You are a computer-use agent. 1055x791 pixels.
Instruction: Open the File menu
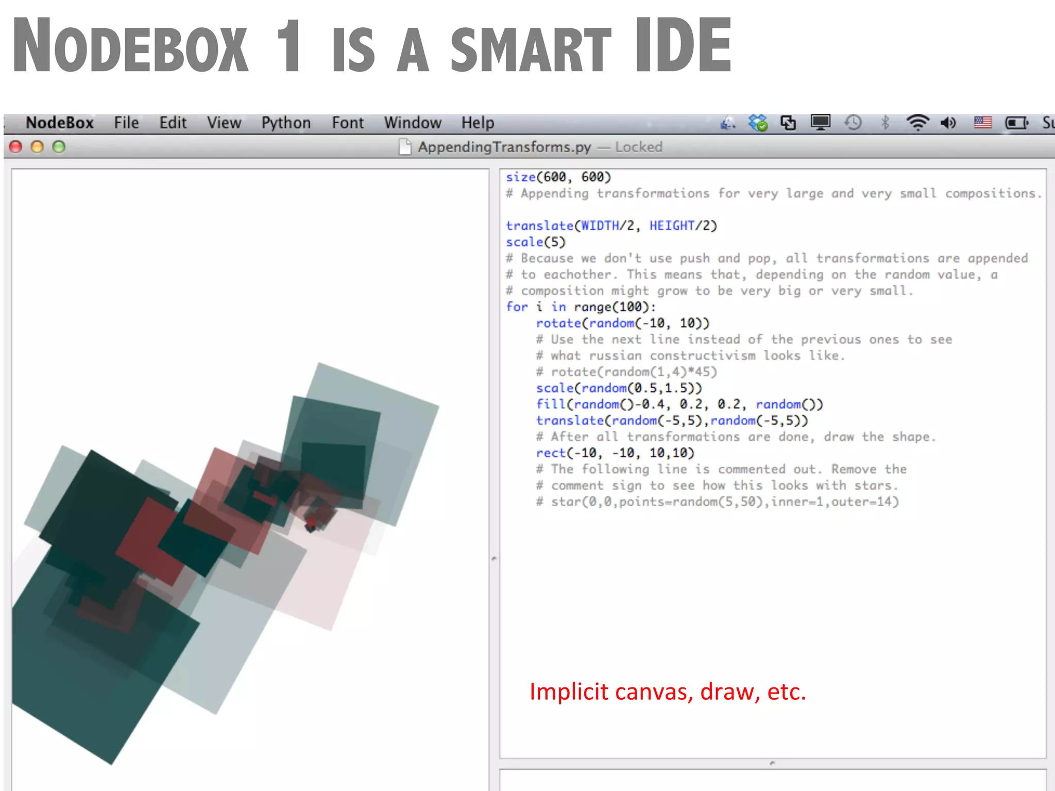pyautogui.click(x=126, y=123)
